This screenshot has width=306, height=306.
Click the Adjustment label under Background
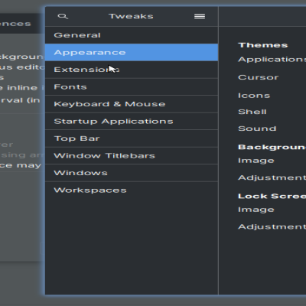272,177
